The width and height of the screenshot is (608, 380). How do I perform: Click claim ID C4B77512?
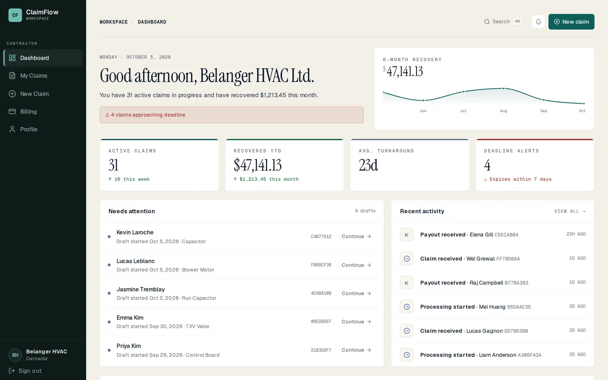pyautogui.click(x=321, y=236)
